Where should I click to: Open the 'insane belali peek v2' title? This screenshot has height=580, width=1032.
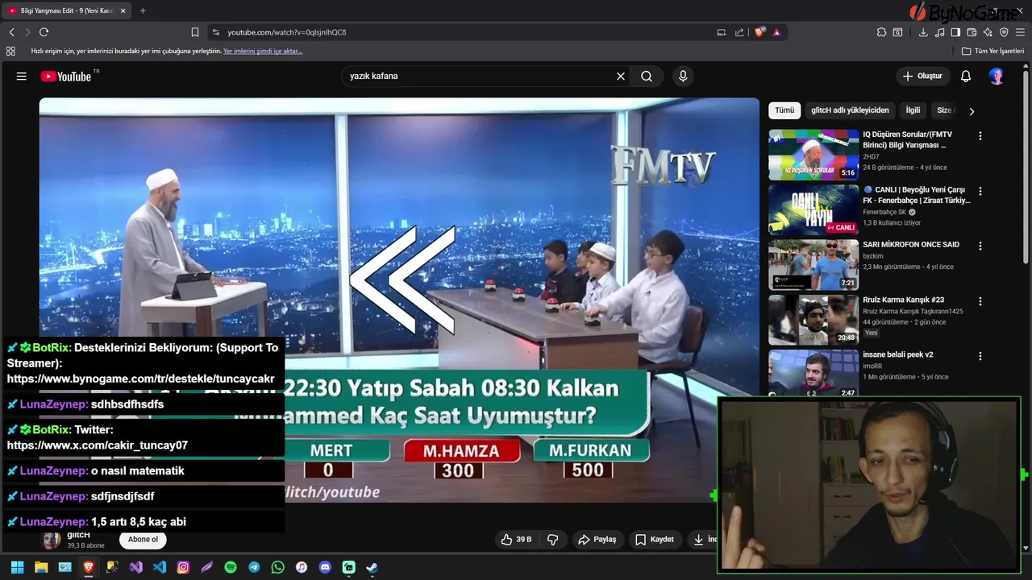pyautogui.click(x=897, y=354)
